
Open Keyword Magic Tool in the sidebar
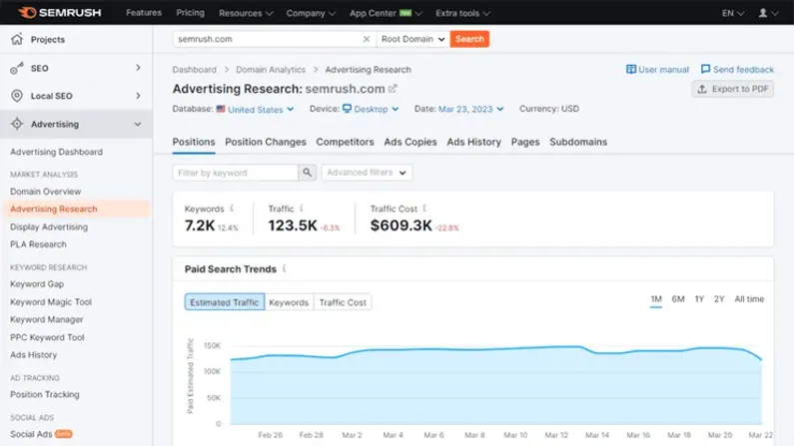pyautogui.click(x=51, y=302)
